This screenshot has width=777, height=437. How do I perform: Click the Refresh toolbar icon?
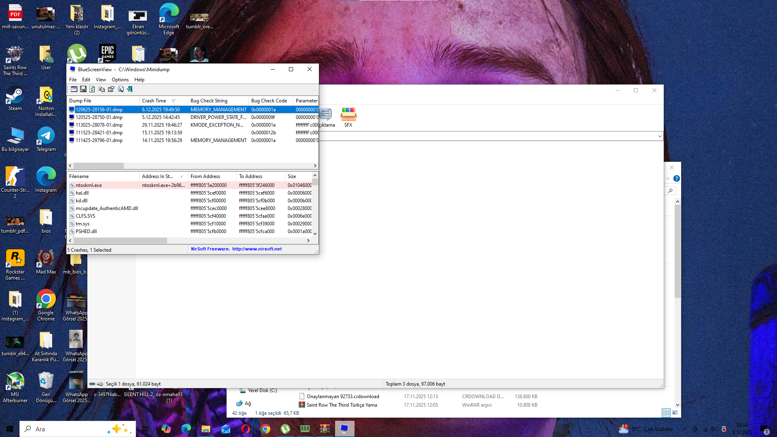92,89
